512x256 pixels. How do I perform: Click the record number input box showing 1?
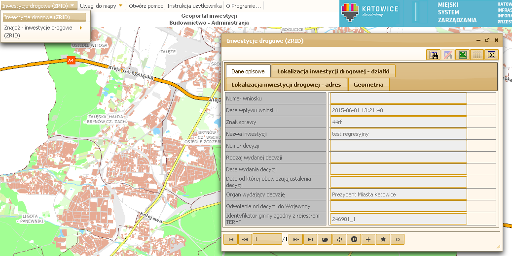[x=267, y=239]
